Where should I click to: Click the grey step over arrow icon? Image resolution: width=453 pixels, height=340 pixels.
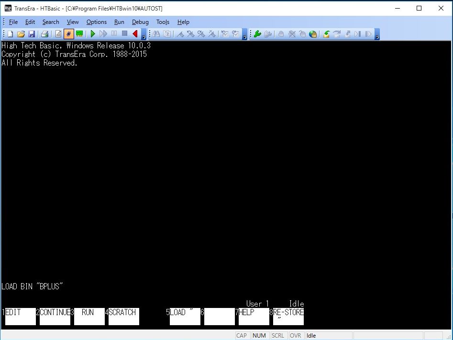coord(337,34)
